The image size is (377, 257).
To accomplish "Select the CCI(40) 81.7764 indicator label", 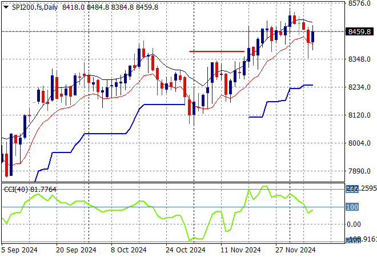I will click(30, 190).
